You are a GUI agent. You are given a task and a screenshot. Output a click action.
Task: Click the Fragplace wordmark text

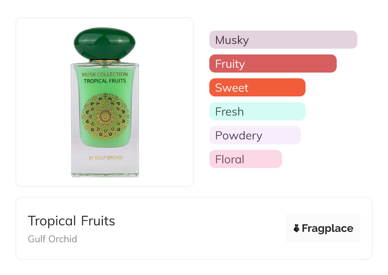pos(327,229)
